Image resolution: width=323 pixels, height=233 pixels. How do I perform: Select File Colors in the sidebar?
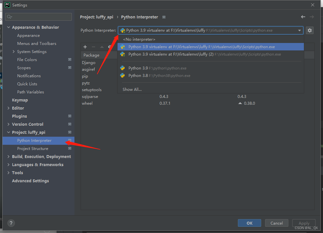pos(27,60)
